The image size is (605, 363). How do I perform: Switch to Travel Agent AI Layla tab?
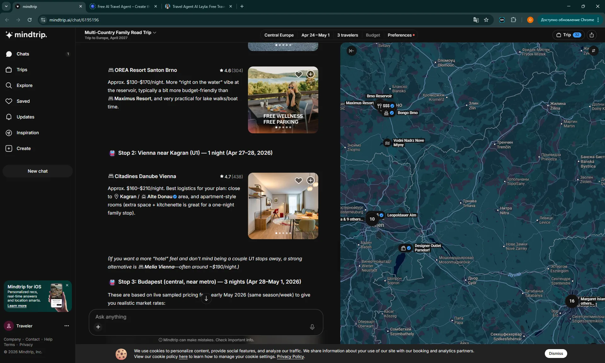[x=199, y=6]
